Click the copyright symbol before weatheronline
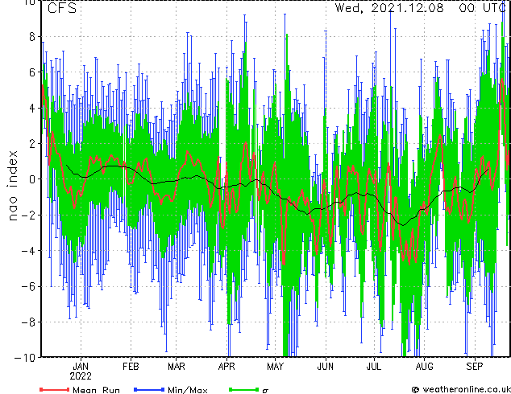 point(415,389)
